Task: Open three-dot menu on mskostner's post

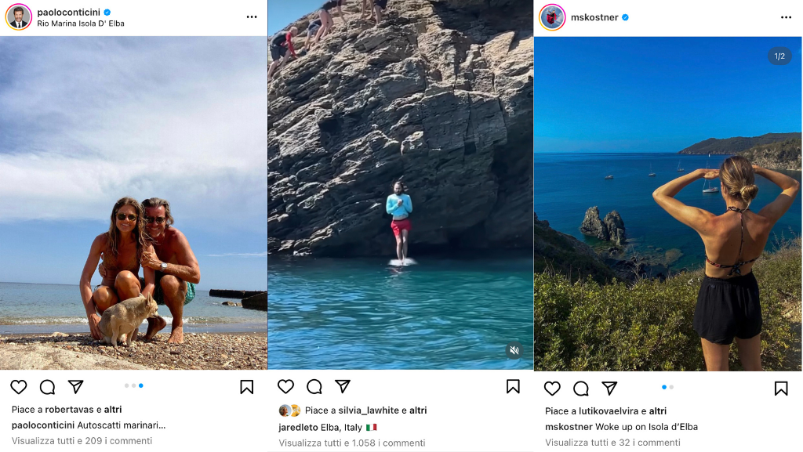Action: point(786,17)
